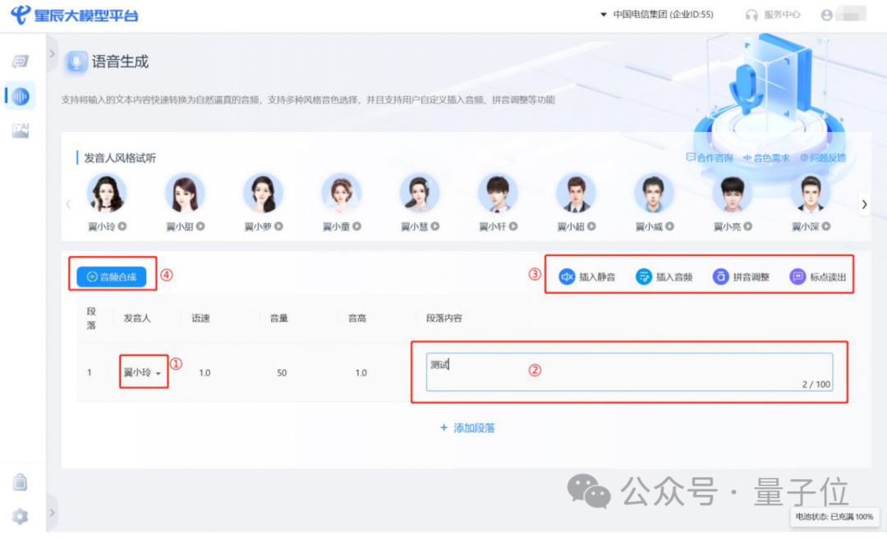Screen dimensions: 887x539
Task: Open the chat icon at sidebar top
Action: point(20,59)
